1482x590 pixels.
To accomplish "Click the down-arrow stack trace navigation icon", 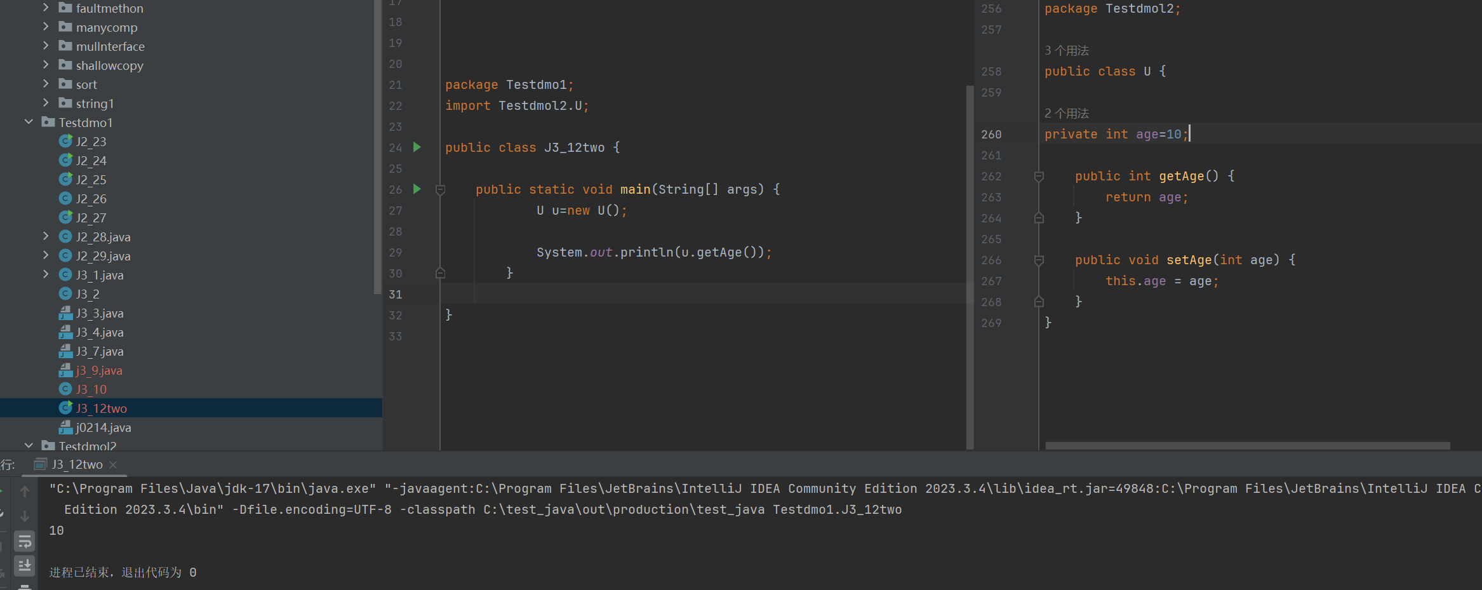I will 25,516.
